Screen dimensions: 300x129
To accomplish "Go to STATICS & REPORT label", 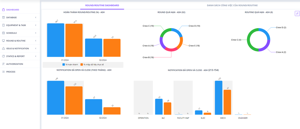I will point(15,56).
